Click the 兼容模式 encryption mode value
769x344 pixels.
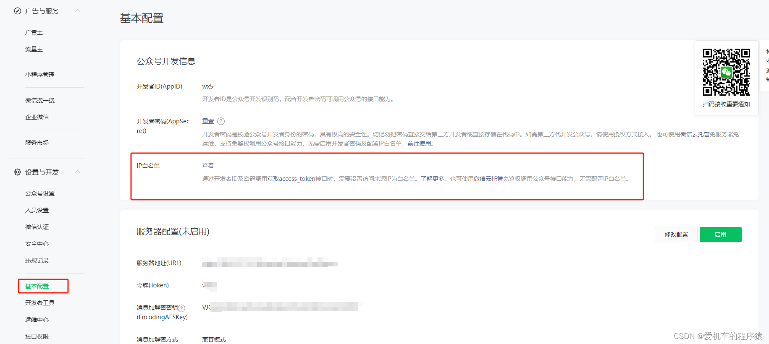pos(214,339)
